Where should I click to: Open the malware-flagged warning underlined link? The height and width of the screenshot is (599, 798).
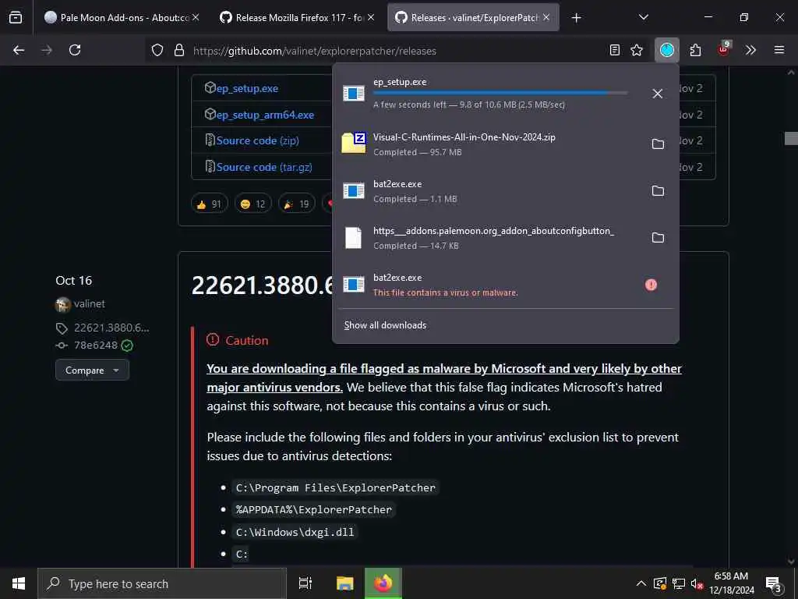[x=443, y=378]
